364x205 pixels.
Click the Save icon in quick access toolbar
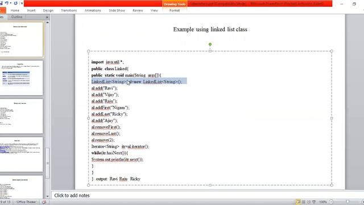(x=1, y=3)
